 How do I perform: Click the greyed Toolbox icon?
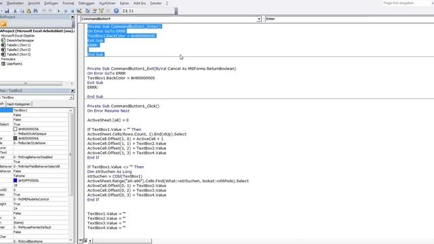click(108, 11)
